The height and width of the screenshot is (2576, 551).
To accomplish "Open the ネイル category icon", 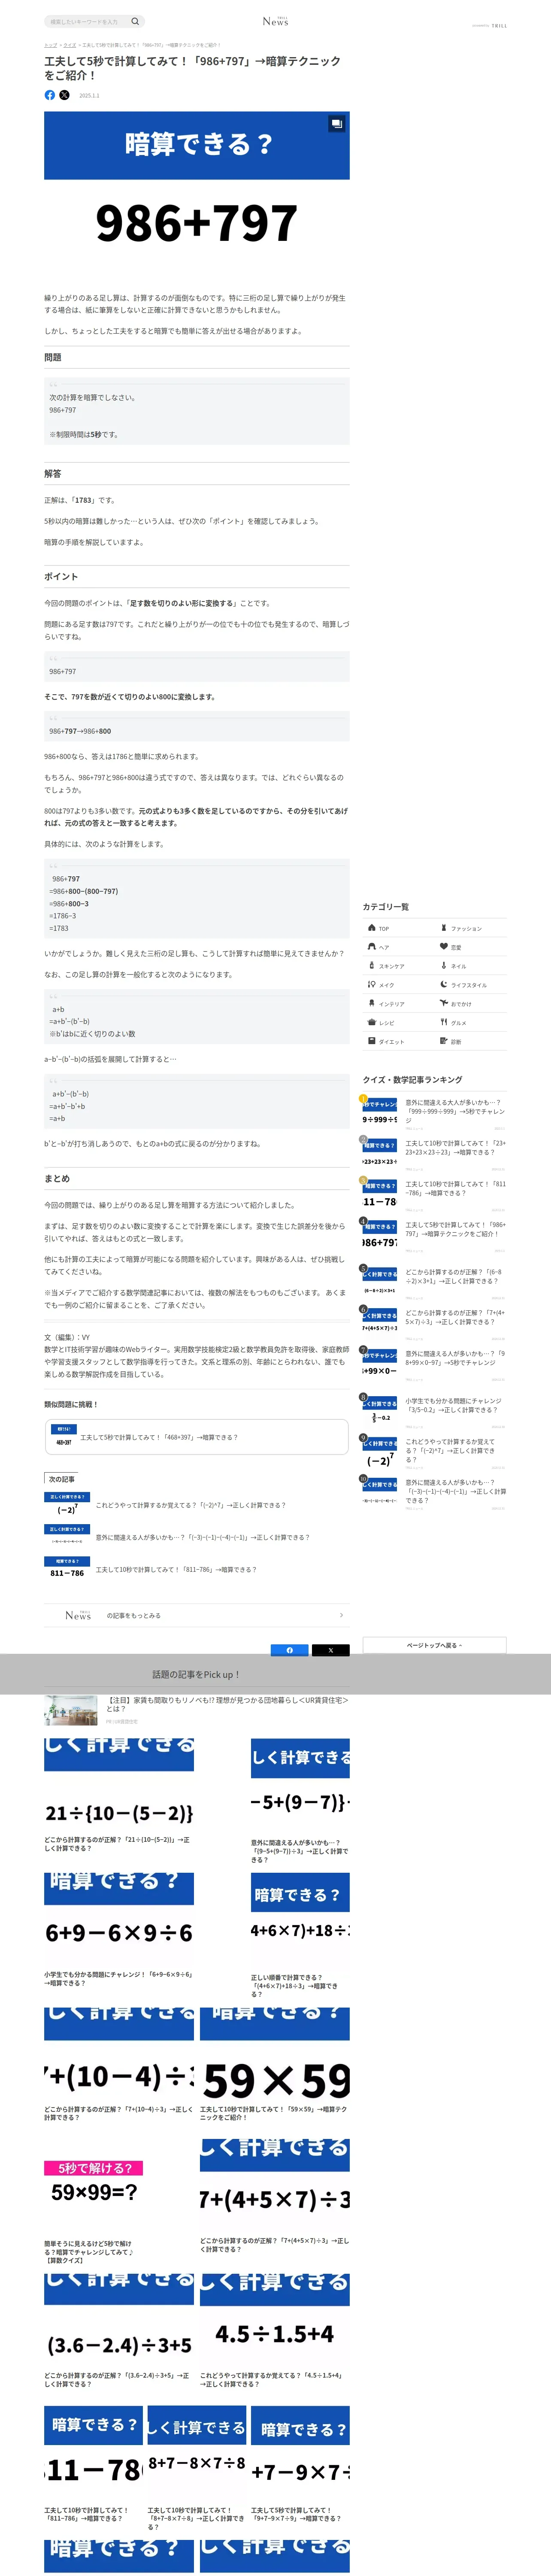I will pos(444,965).
